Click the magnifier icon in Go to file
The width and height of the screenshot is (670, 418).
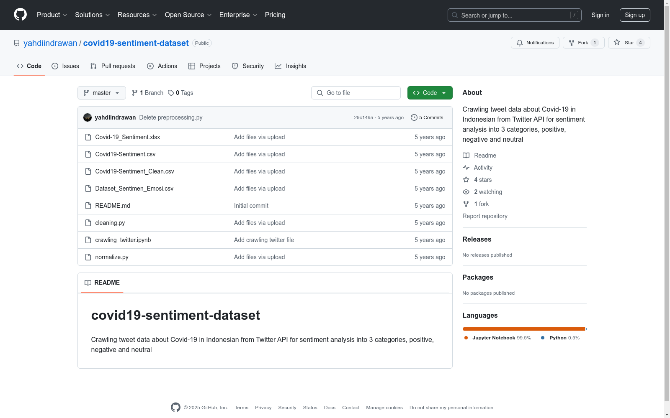(320, 93)
